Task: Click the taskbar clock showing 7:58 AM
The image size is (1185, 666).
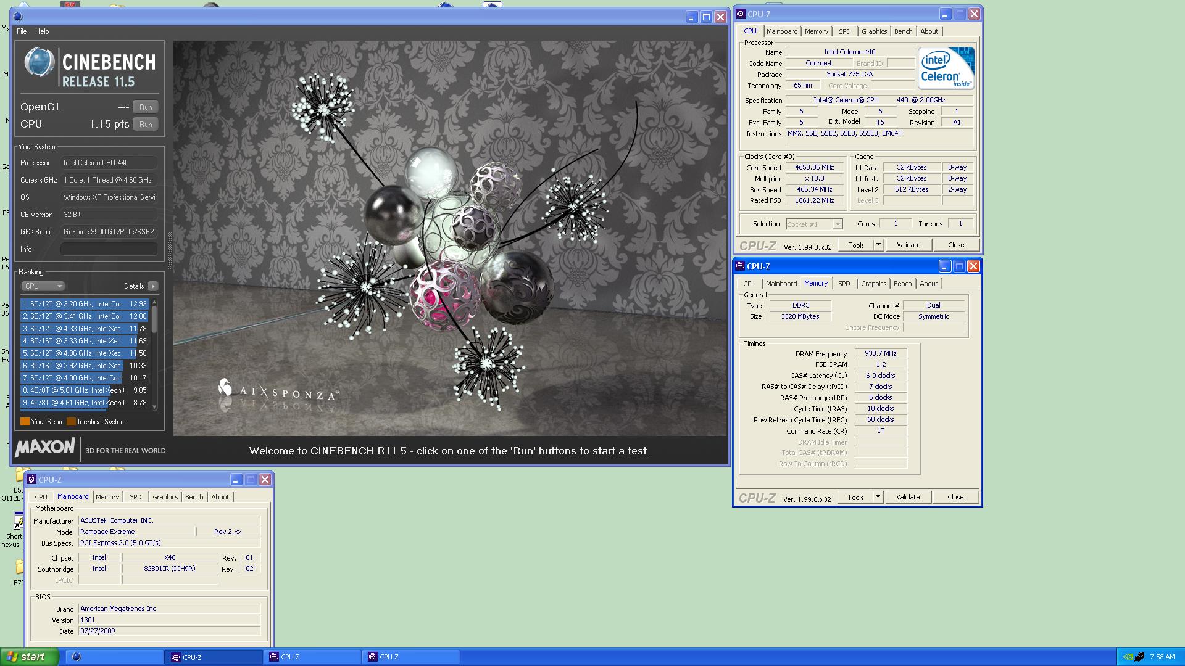Action: coord(1162,657)
